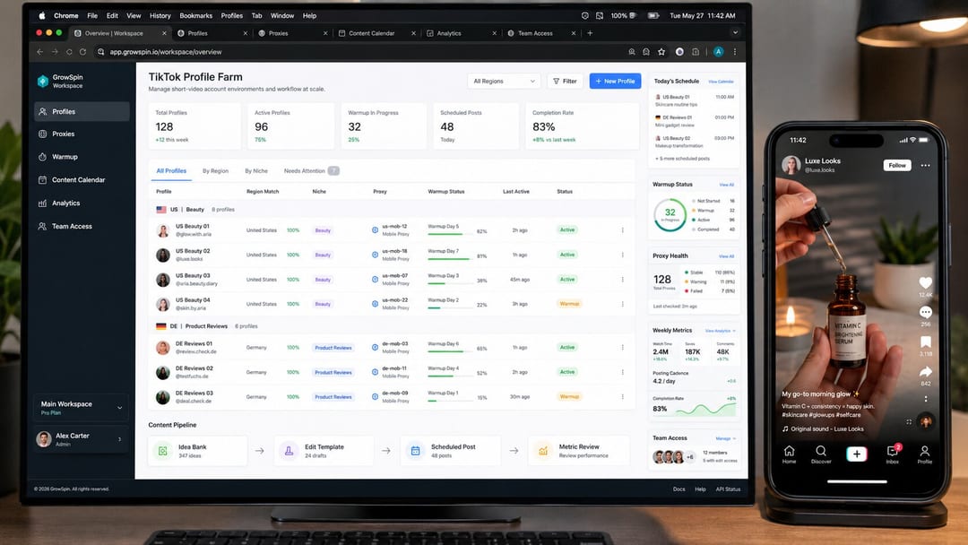Open the Chrome tab list chevron
The height and width of the screenshot is (545, 968).
pyautogui.click(x=735, y=32)
